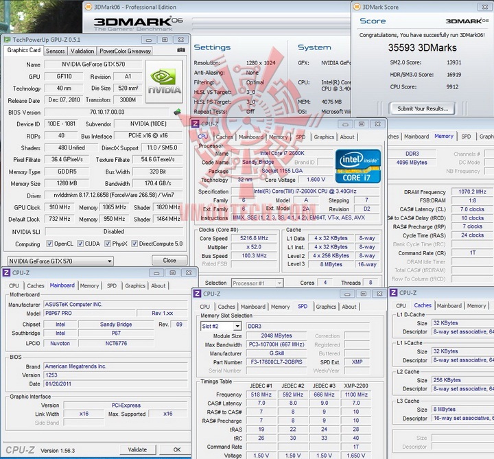
Task: Click the GPU-Z screenshot camera icon
Action: [181, 50]
